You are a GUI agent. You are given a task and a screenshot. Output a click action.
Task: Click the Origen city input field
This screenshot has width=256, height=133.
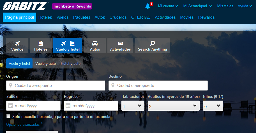click(x=56, y=85)
